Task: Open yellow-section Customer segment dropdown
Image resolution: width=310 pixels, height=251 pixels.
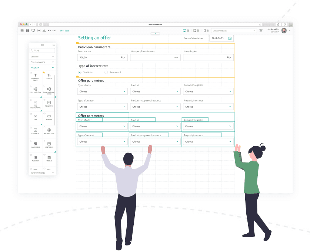Action: pyautogui.click(x=208, y=91)
